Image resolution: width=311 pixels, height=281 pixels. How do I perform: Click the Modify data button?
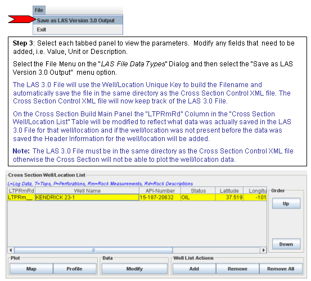[x=134, y=269]
